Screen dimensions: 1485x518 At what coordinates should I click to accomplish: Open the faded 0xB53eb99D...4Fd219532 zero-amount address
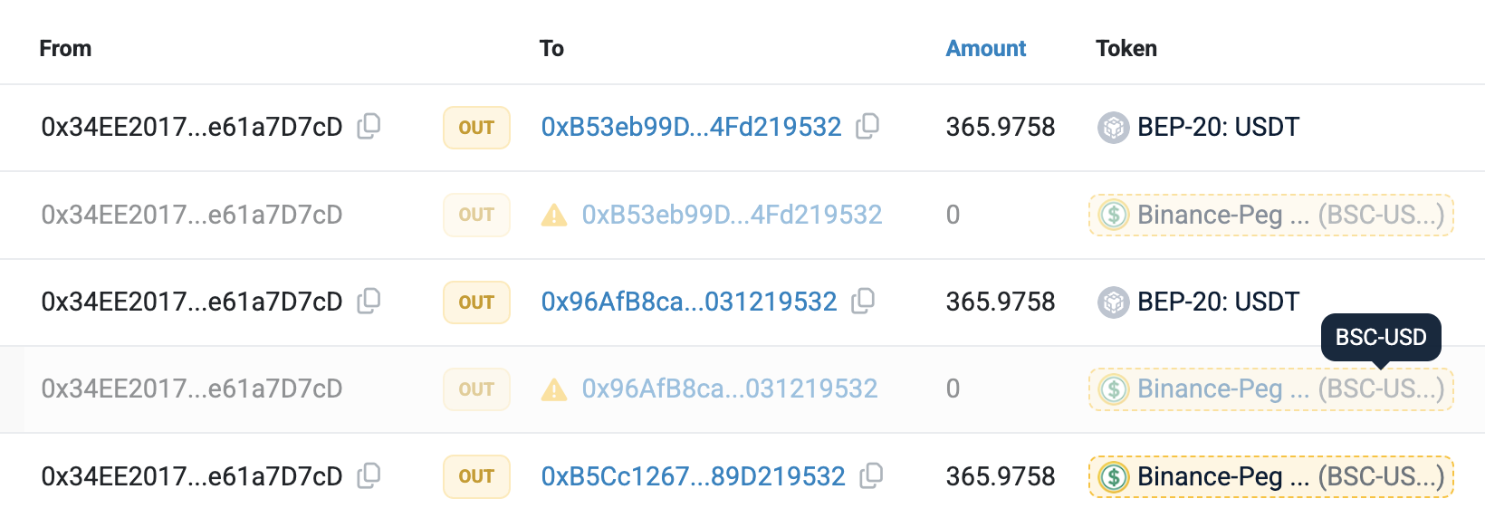[732, 215]
